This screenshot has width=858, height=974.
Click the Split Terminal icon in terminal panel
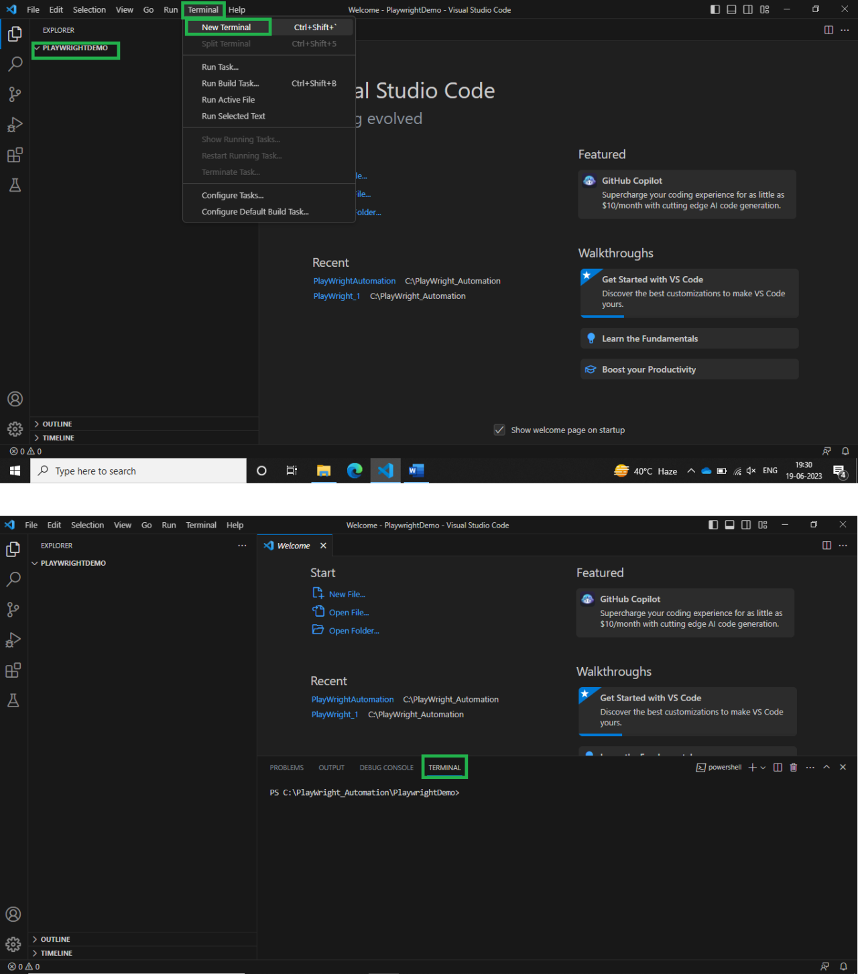(778, 768)
